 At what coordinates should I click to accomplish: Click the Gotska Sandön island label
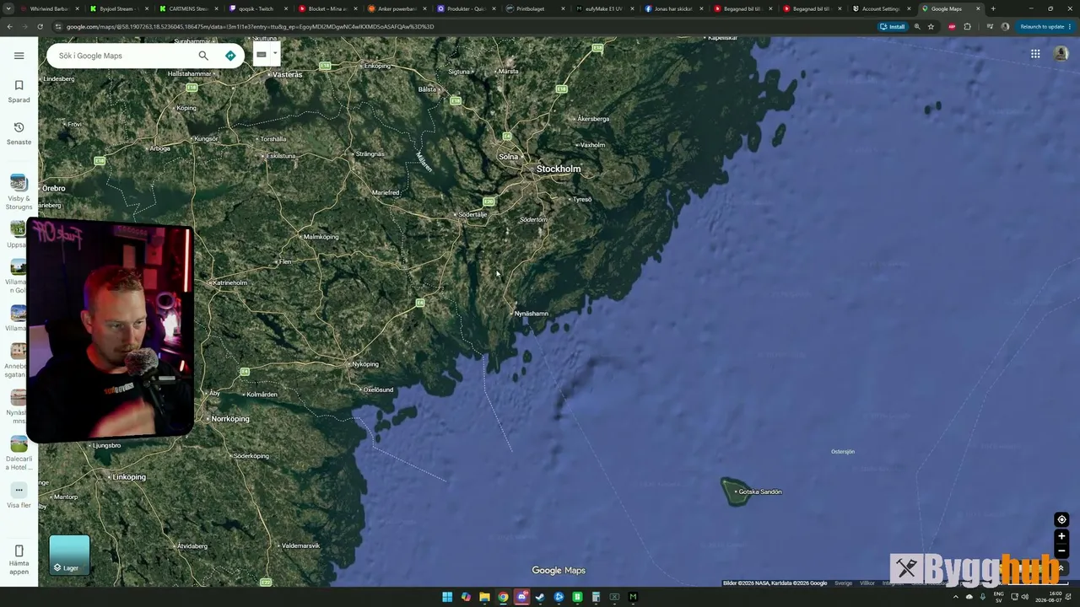pos(760,492)
